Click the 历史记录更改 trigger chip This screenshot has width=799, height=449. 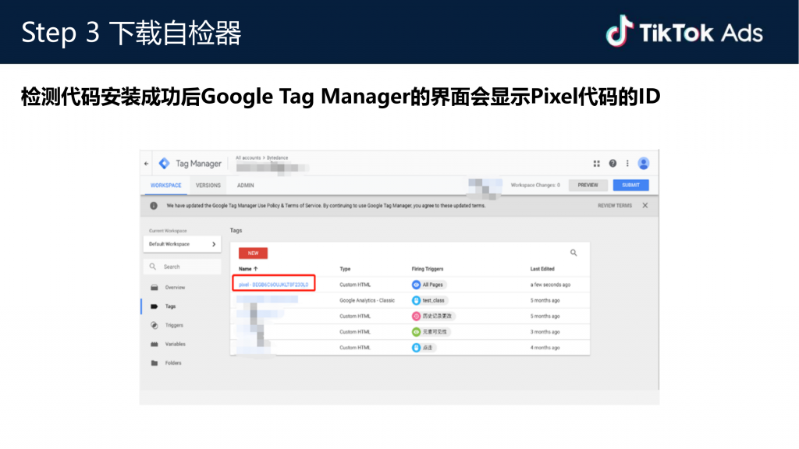point(432,316)
